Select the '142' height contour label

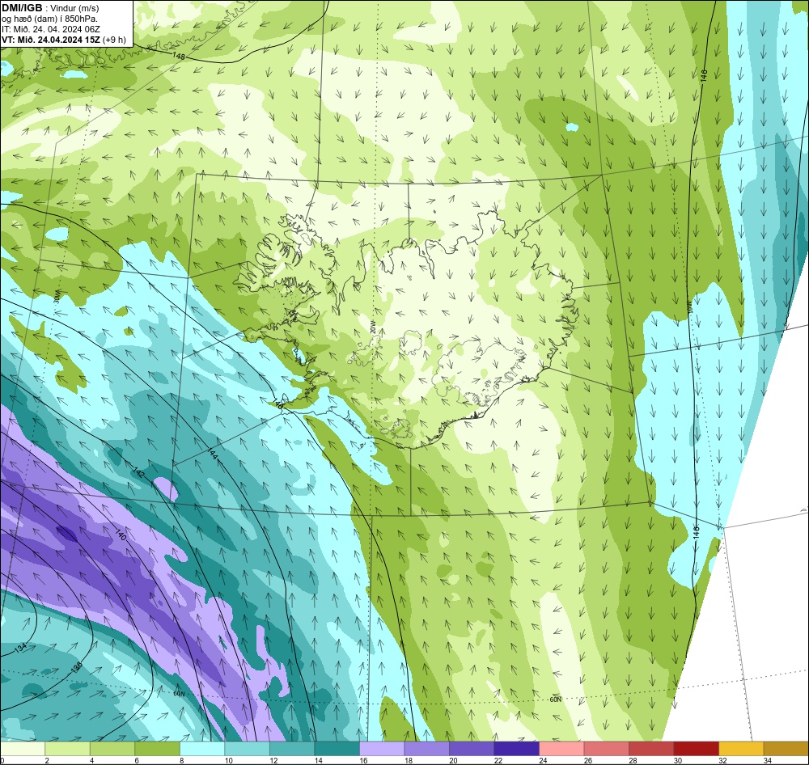tap(138, 471)
